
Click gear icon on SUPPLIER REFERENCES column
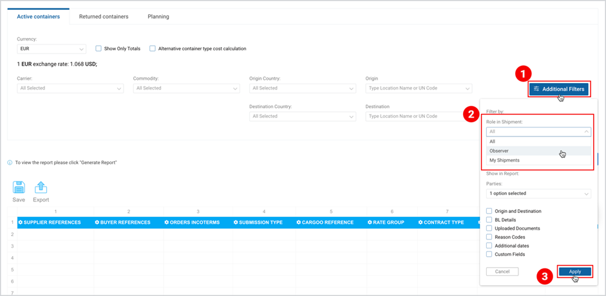pos(21,223)
